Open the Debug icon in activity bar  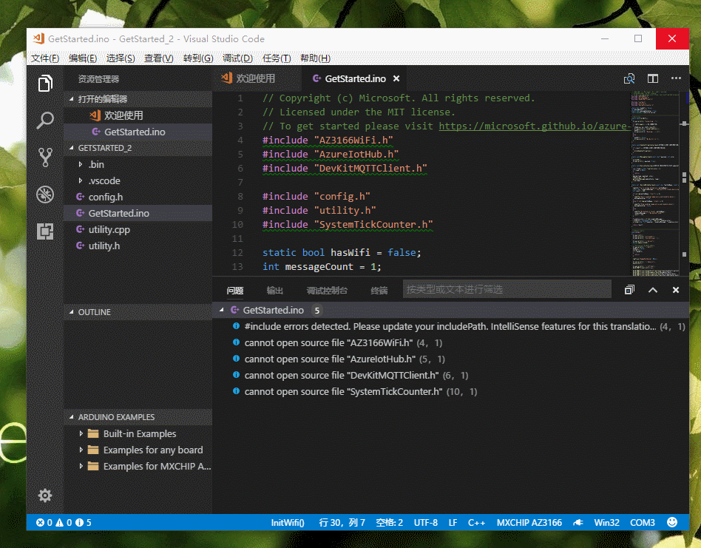coord(44,194)
